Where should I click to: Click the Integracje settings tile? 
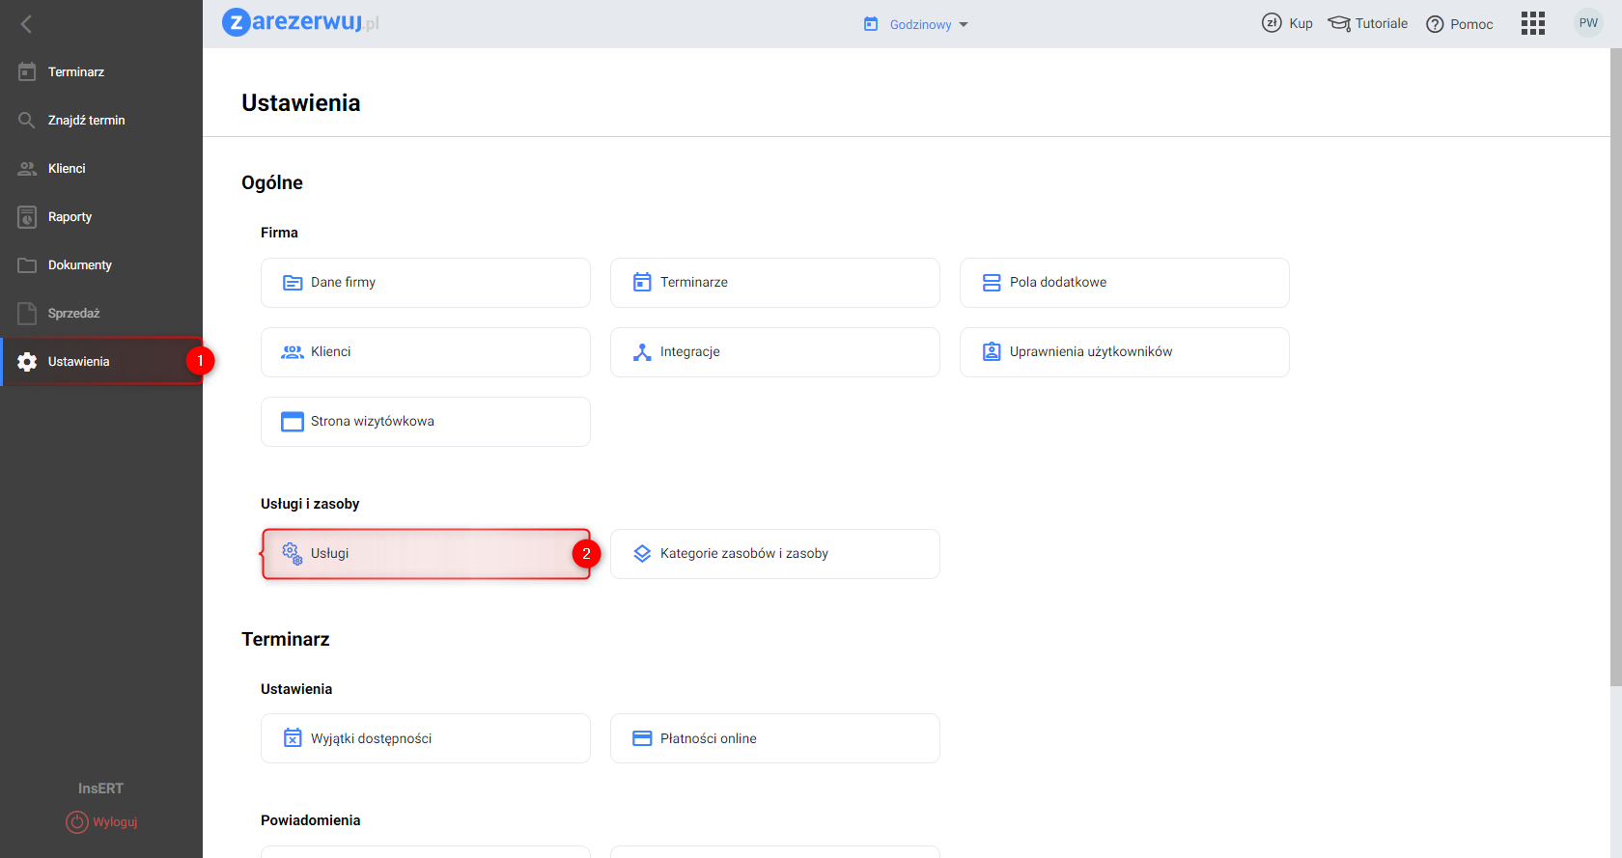point(774,351)
